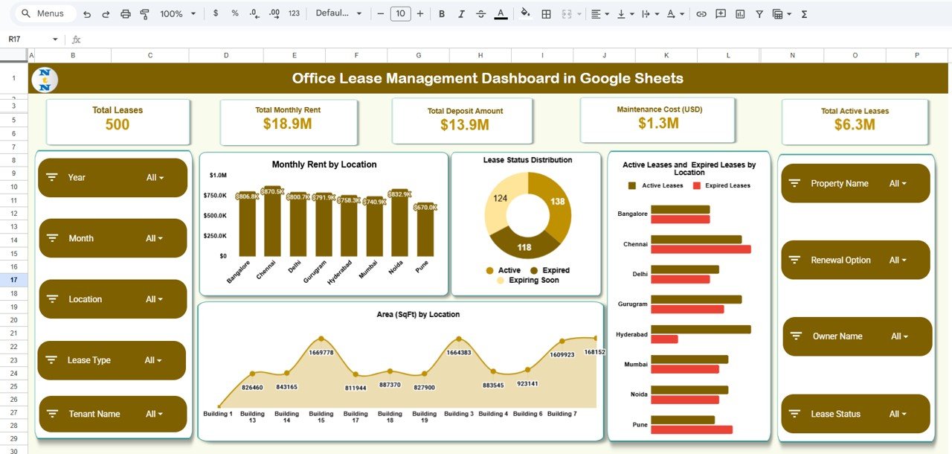Click the Borders grid icon

click(x=546, y=14)
